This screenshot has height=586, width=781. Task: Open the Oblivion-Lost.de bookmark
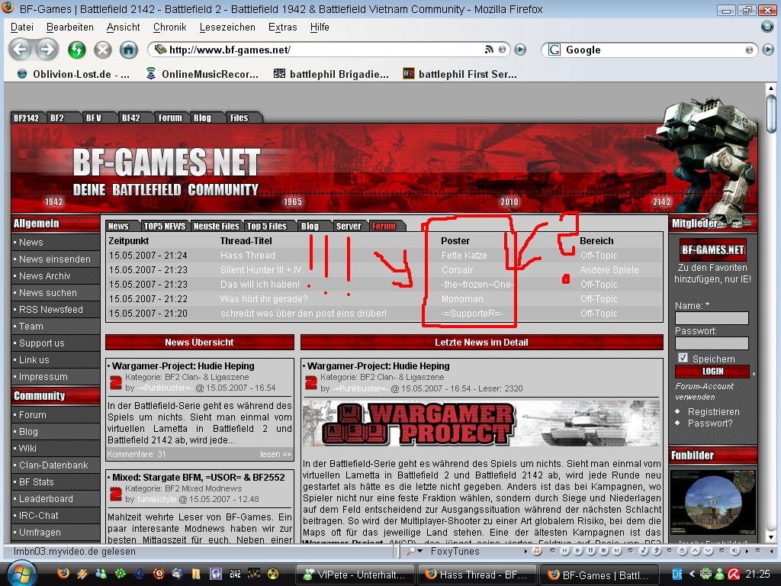[73, 74]
